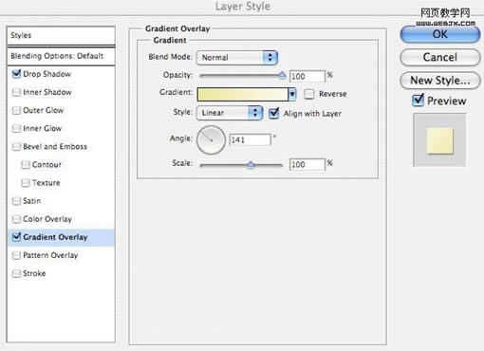Click the New Style... button
The width and height of the screenshot is (484, 351).
pos(440,81)
